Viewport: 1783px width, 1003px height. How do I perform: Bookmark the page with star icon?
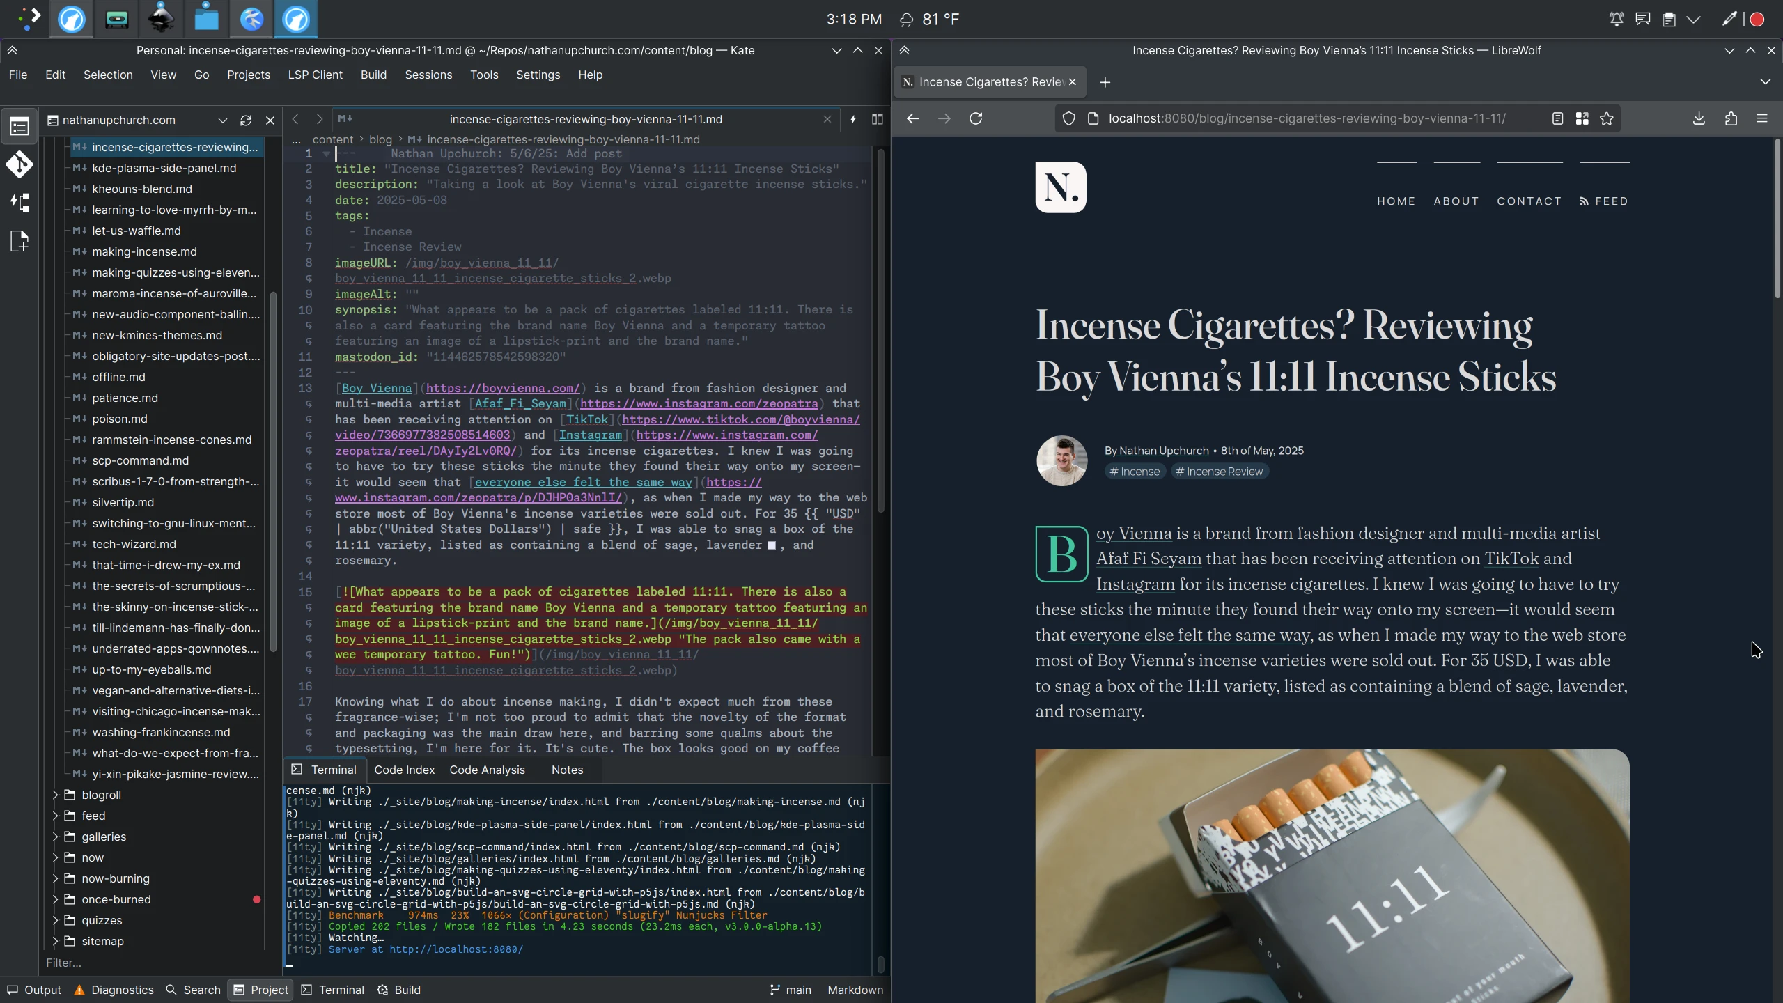[x=1607, y=118]
